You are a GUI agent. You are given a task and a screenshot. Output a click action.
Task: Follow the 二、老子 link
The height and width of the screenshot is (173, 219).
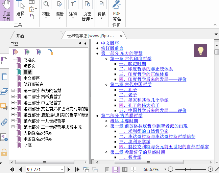click(128, 95)
